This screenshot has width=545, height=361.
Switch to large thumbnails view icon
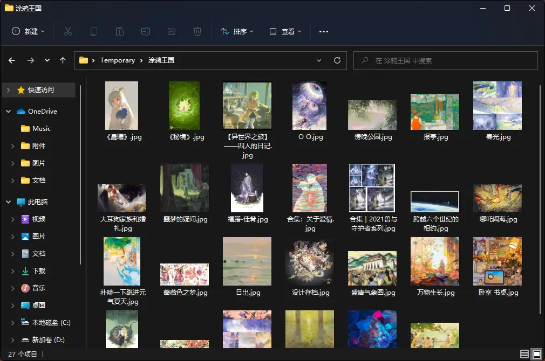tap(537, 354)
